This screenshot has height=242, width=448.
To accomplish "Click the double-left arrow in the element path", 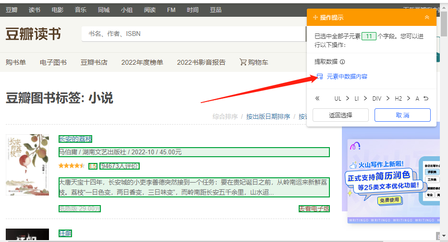I will (317, 98).
